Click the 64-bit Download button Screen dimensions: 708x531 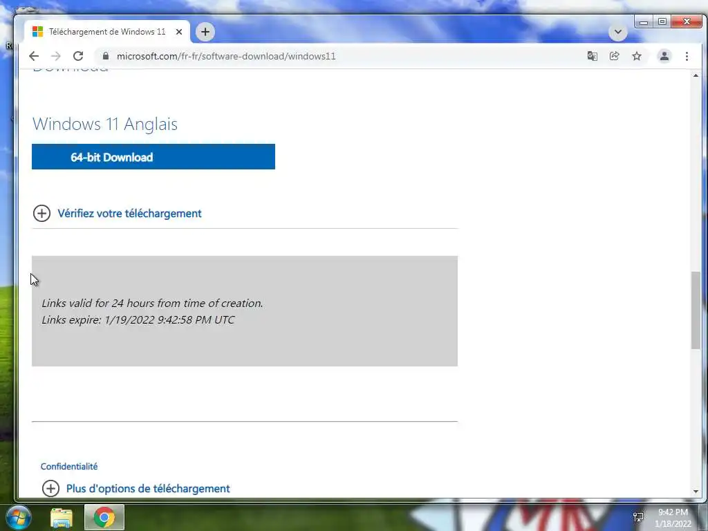(153, 157)
